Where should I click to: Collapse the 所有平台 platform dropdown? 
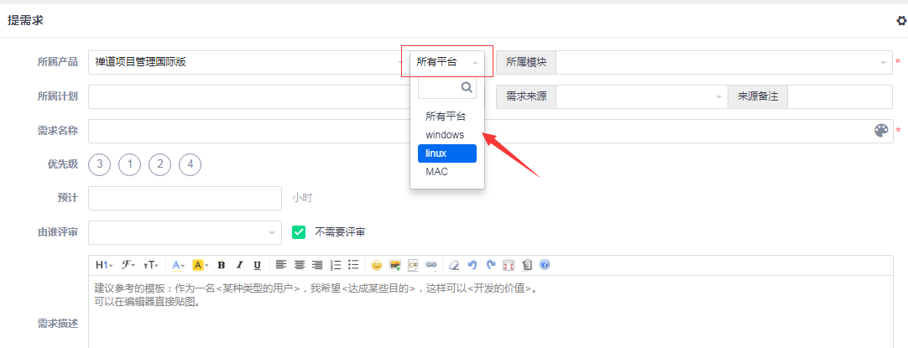coord(447,62)
